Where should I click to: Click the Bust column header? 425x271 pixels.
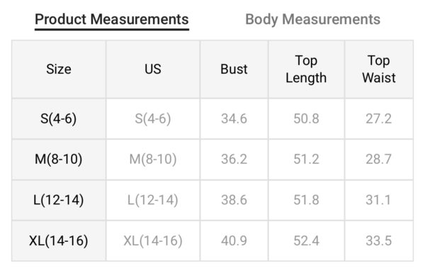[x=234, y=69]
